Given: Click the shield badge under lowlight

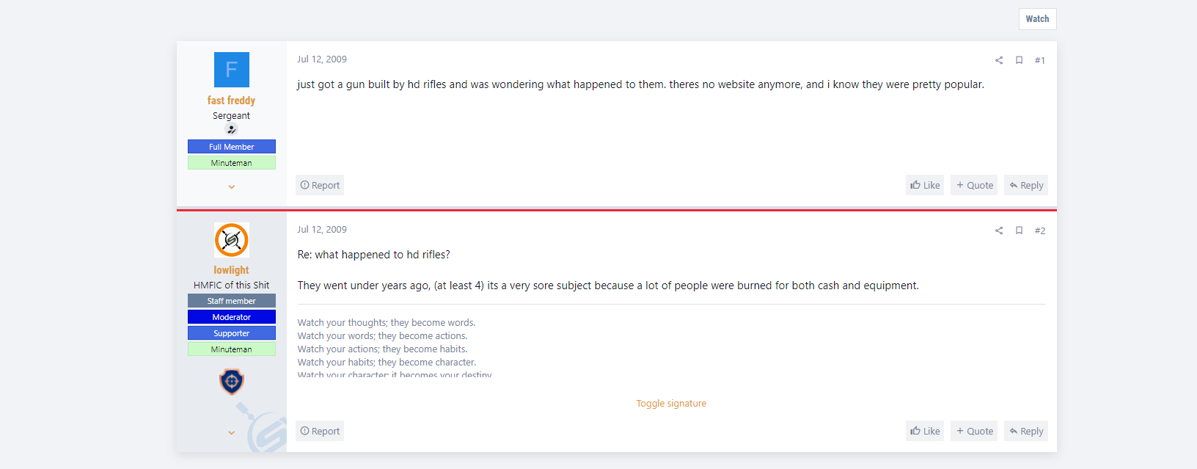Looking at the screenshot, I should [x=231, y=382].
